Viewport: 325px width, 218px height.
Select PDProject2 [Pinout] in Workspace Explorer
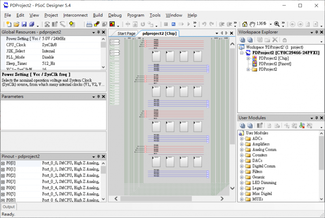pos(275,64)
